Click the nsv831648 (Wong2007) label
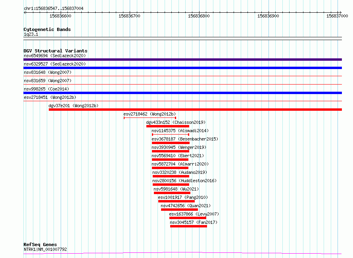Image resolution: width=353 pixels, height=258 pixels. tap(48, 72)
